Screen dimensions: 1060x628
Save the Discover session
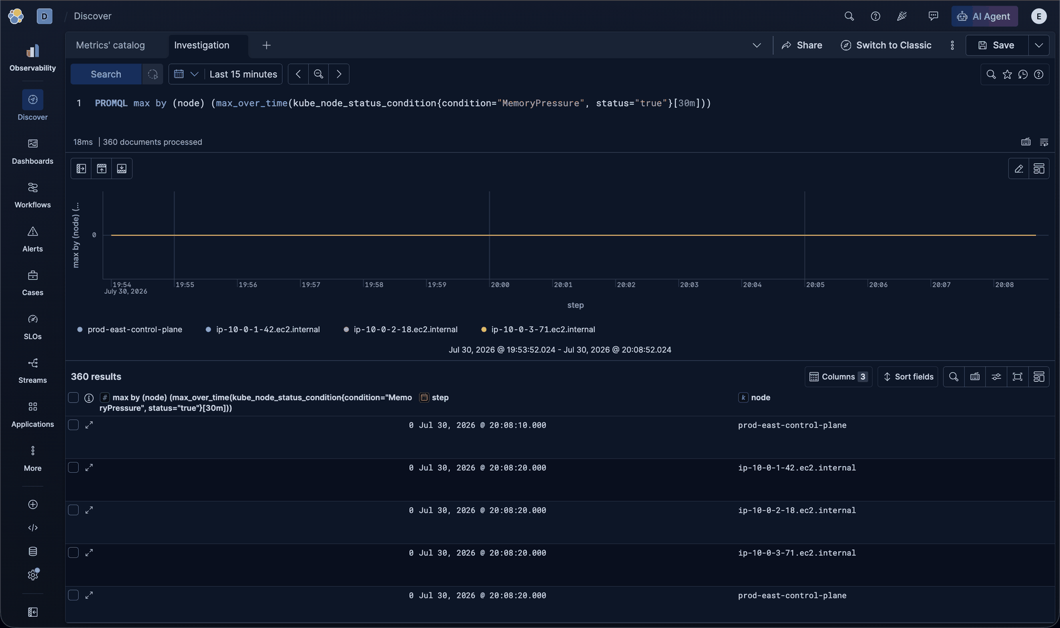coord(997,46)
